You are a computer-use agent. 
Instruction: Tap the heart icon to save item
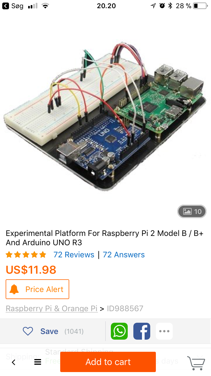(28, 331)
